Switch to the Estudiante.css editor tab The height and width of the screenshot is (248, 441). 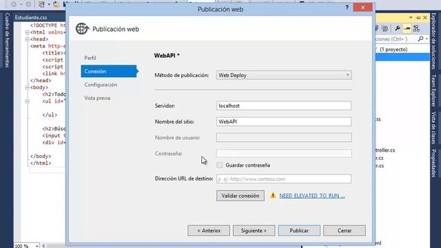click(31, 17)
